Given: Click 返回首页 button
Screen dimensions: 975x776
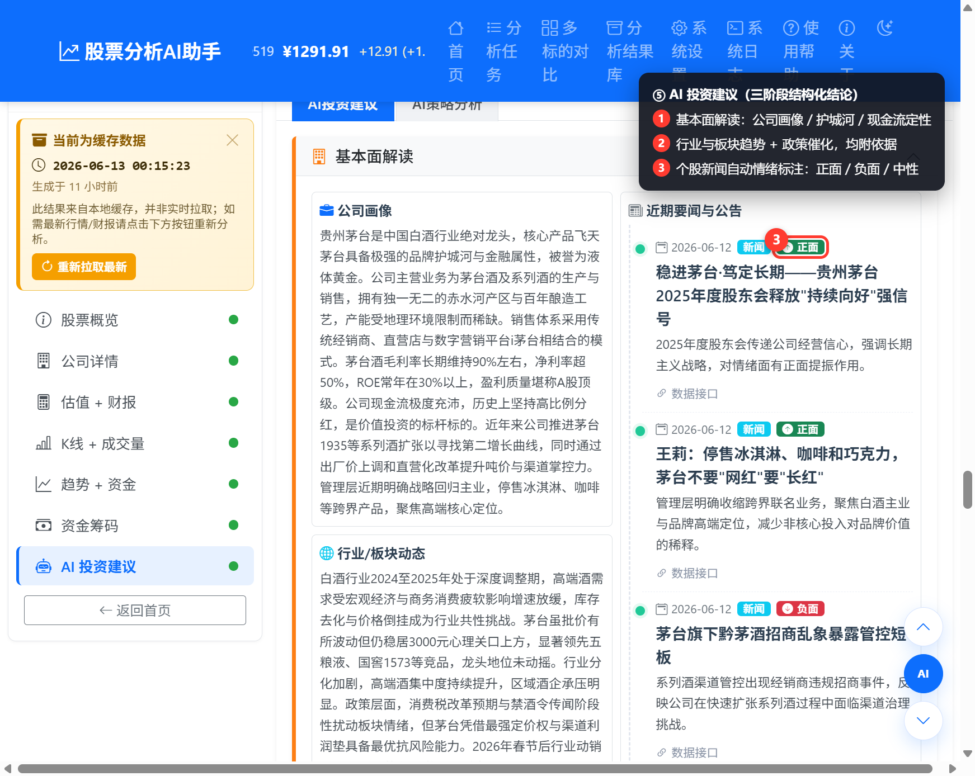Looking at the screenshot, I should 135,610.
